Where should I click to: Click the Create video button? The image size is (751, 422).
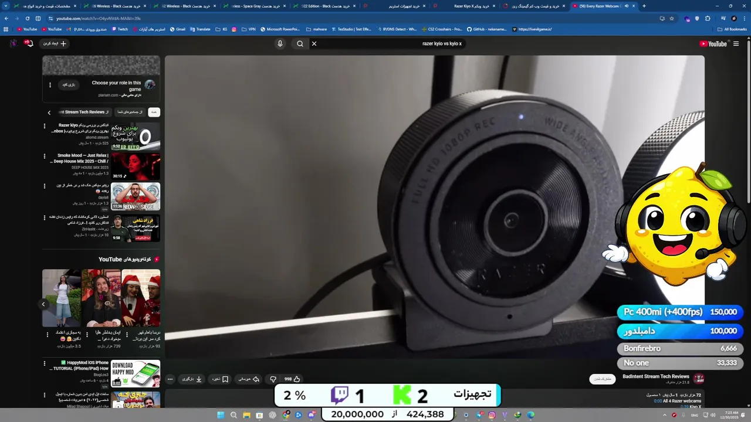[x=54, y=43]
